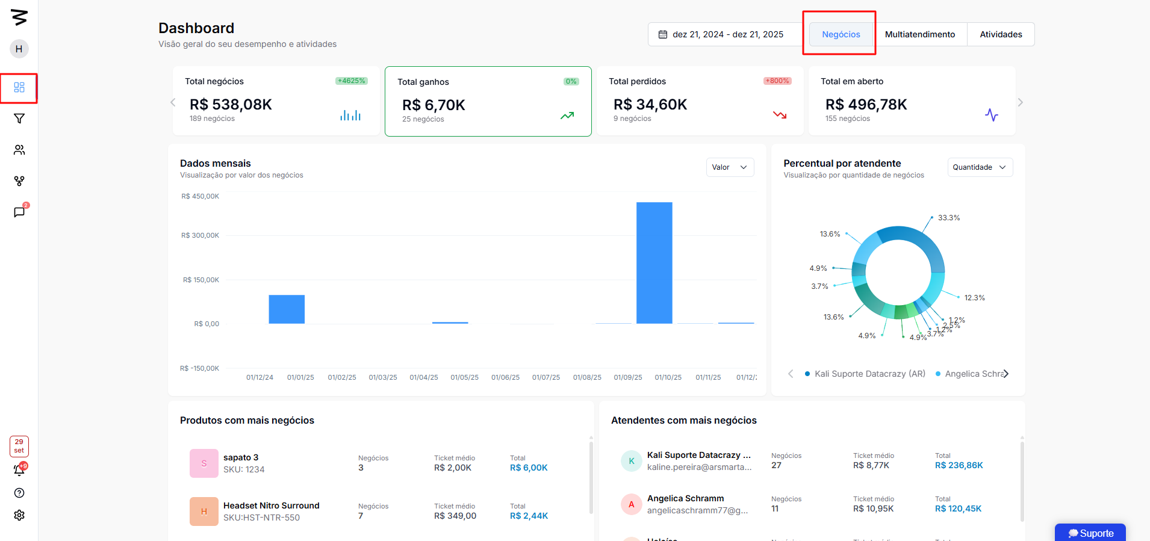
Task: Show next summary cards with right chevron
Action: click(1021, 102)
